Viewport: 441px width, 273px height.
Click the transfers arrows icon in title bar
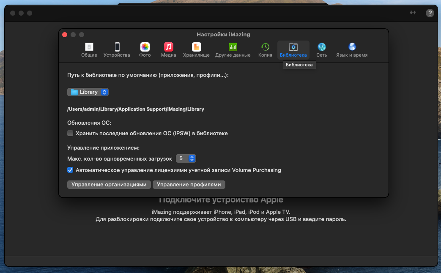click(413, 13)
